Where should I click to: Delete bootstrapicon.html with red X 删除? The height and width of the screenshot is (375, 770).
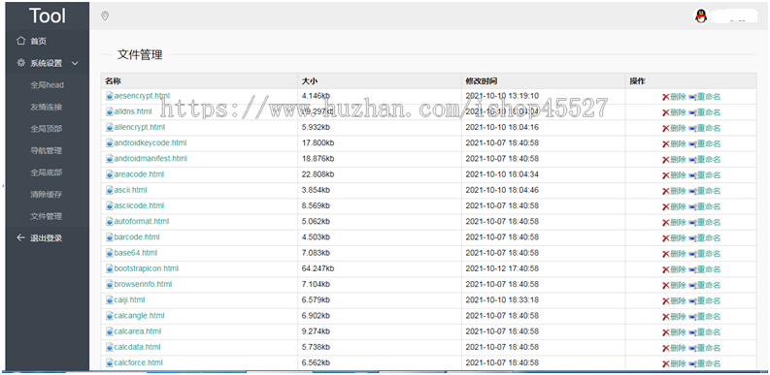(674, 269)
